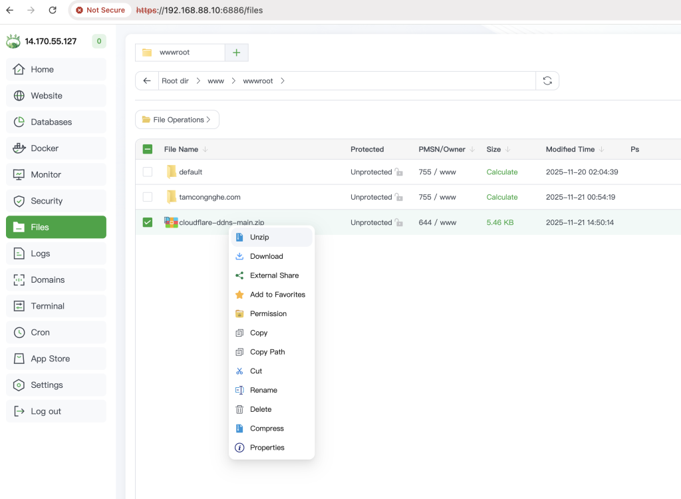Expand the chevron after wwwroot in the path
Screen dimensions: 681x499
click(283, 81)
